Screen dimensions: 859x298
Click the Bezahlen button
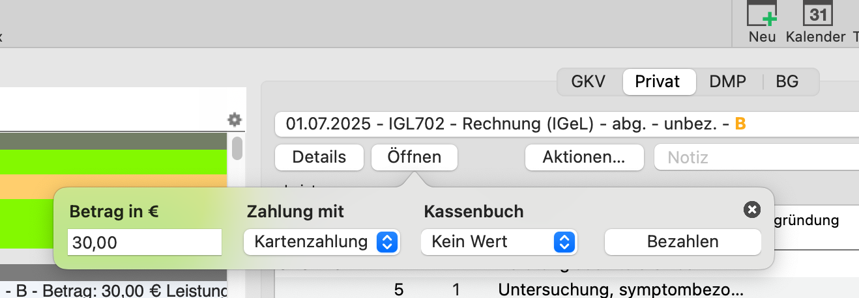682,242
